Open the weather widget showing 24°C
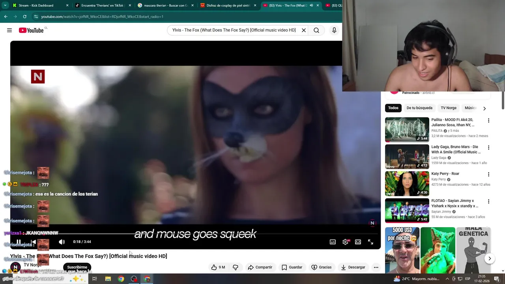Screen dimensions: 505x284 tap(417, 279)
